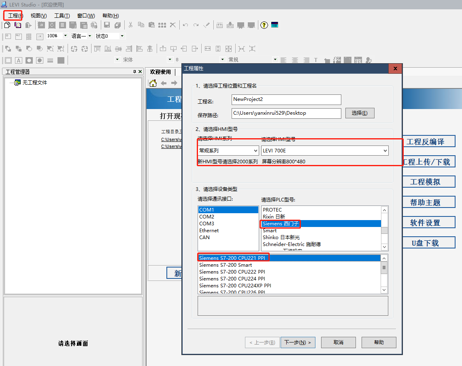Click the ID display toolbar icon
The height and width of the screenshot is (366, 462).
point(8,36)
